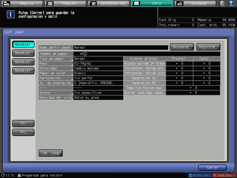Click the Sin especificar thickness value

tap(98, 93)
